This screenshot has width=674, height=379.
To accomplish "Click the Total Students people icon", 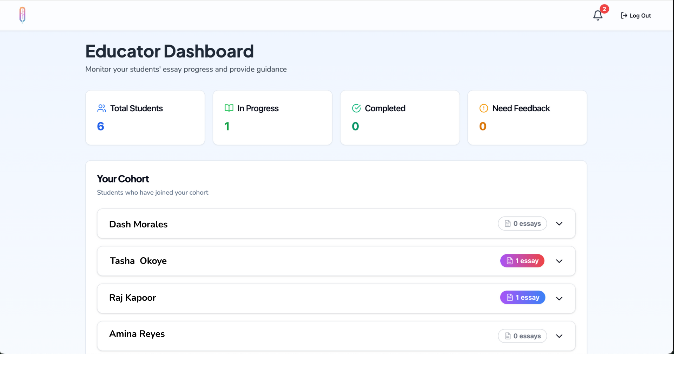I will pyautogui.click(x=101, y=108).
